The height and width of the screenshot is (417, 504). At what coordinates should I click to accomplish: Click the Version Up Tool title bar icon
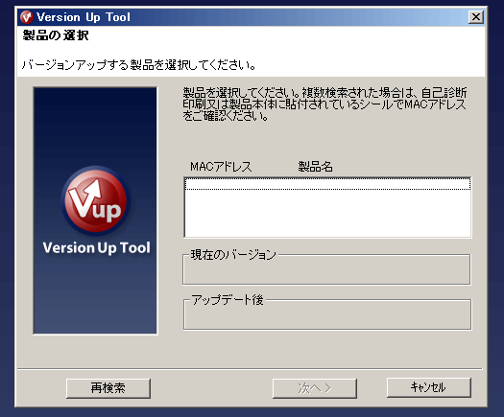[x=27, y=17]
